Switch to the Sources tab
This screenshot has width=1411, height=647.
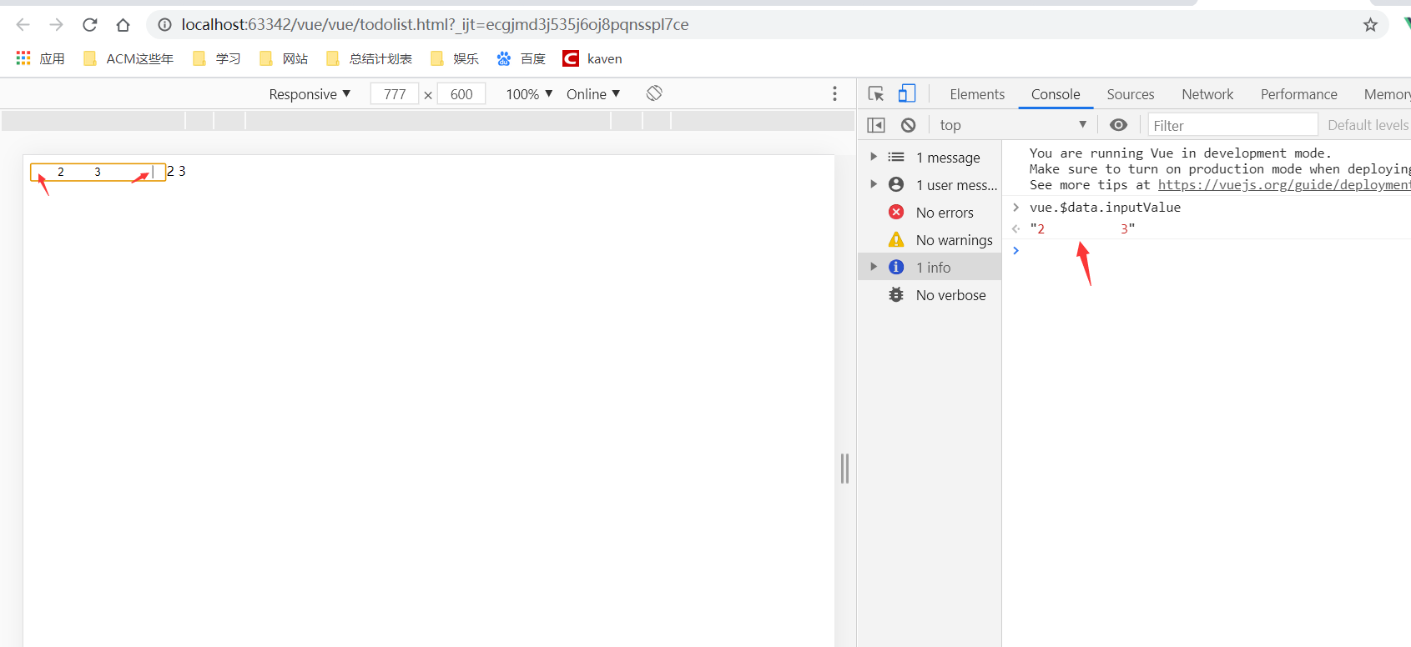click(1131, 94)
